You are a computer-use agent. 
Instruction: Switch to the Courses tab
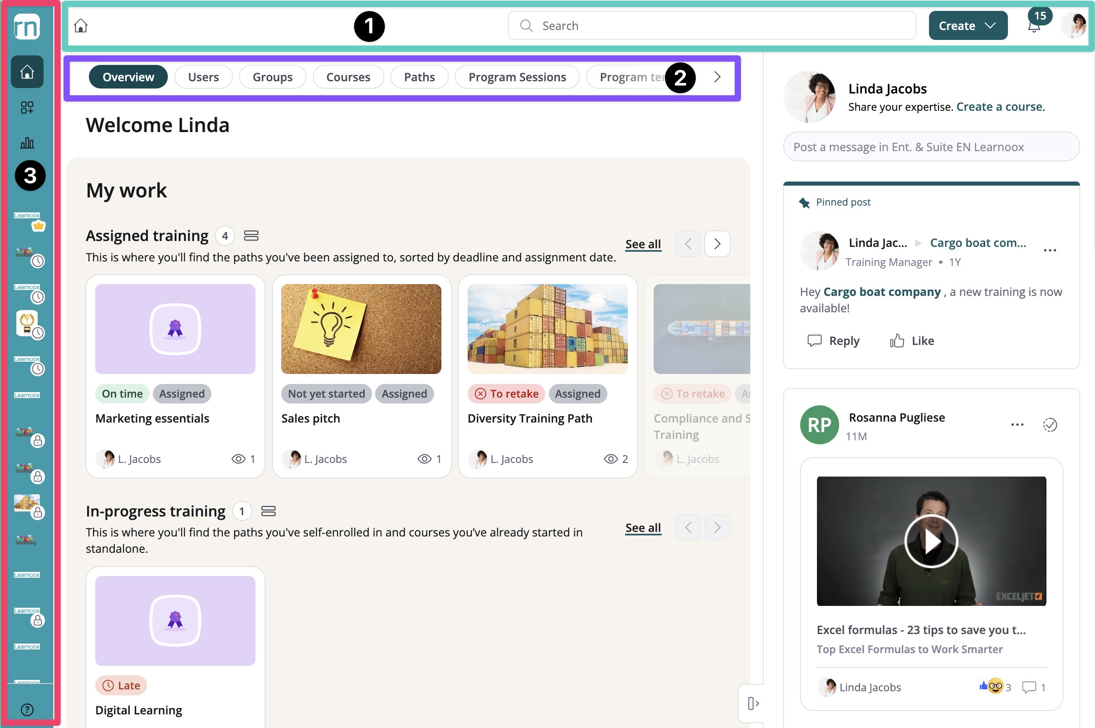point(348,77)
